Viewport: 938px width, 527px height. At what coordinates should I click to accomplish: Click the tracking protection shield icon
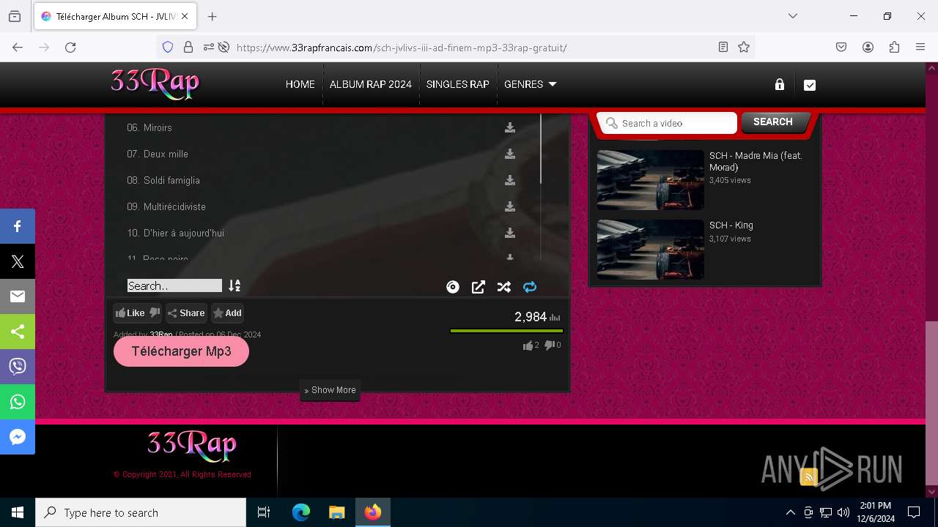pyautogui.click(x=168, y=47)
